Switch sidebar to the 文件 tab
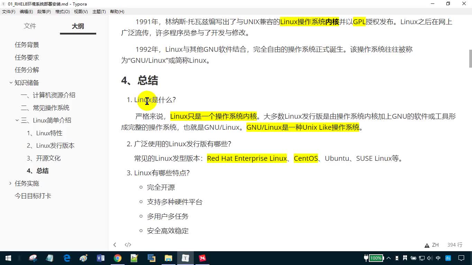The image size is (472, 265). pos(30,26)
